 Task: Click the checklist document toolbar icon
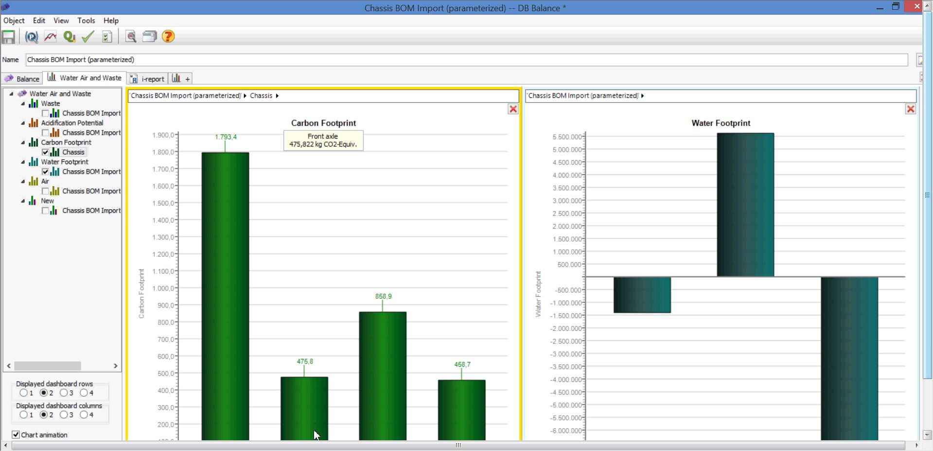click(107, 36)
